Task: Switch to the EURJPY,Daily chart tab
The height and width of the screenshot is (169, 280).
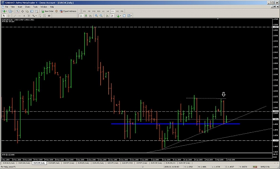Action: [69, 163]
